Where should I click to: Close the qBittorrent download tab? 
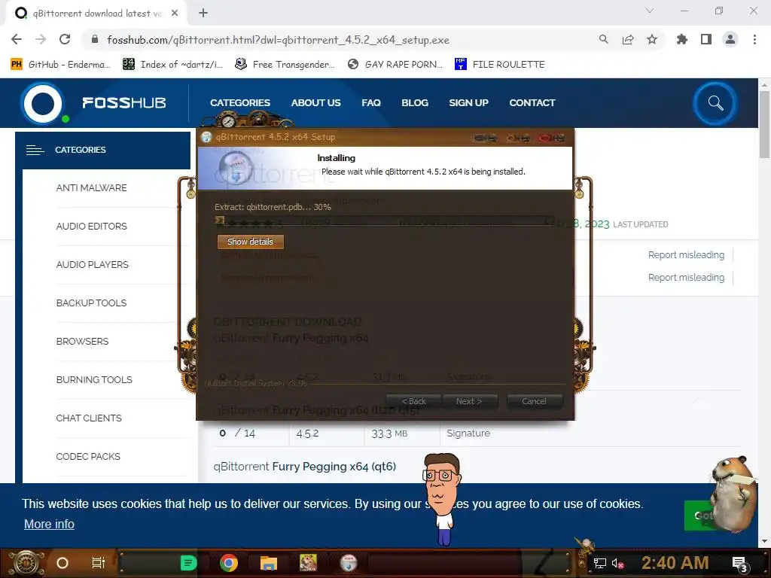175,14
